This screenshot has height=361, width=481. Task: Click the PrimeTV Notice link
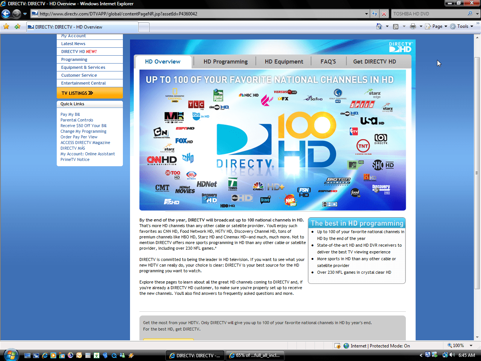tap(75, 159)
